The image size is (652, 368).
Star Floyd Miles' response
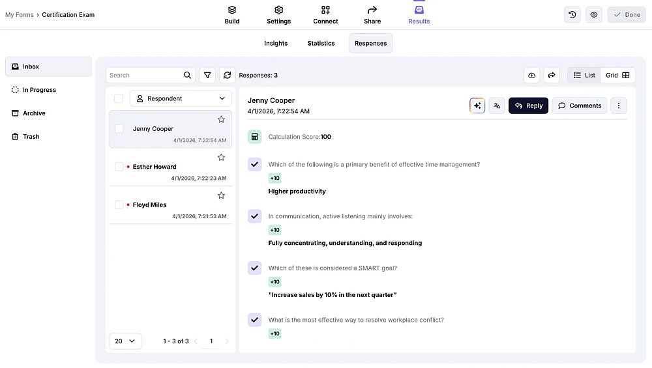[x=221, y=195]
